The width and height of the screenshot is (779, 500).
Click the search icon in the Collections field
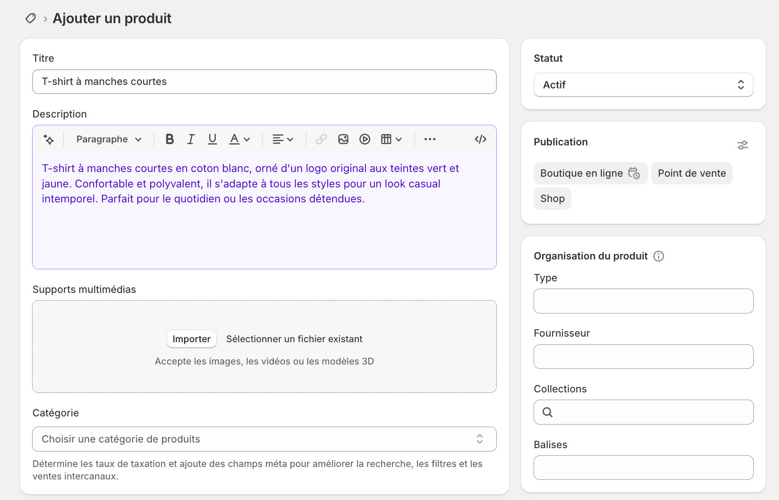(x=547, y=412)
